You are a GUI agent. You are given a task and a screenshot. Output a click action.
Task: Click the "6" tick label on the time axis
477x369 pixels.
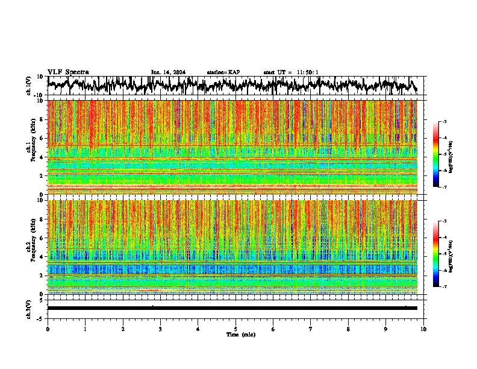273,329
